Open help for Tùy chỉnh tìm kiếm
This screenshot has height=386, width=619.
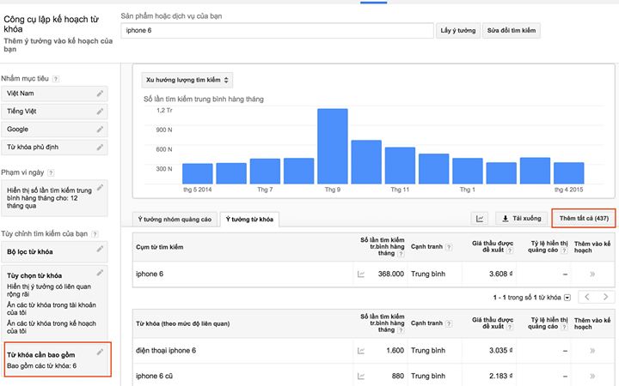[95, 234]
